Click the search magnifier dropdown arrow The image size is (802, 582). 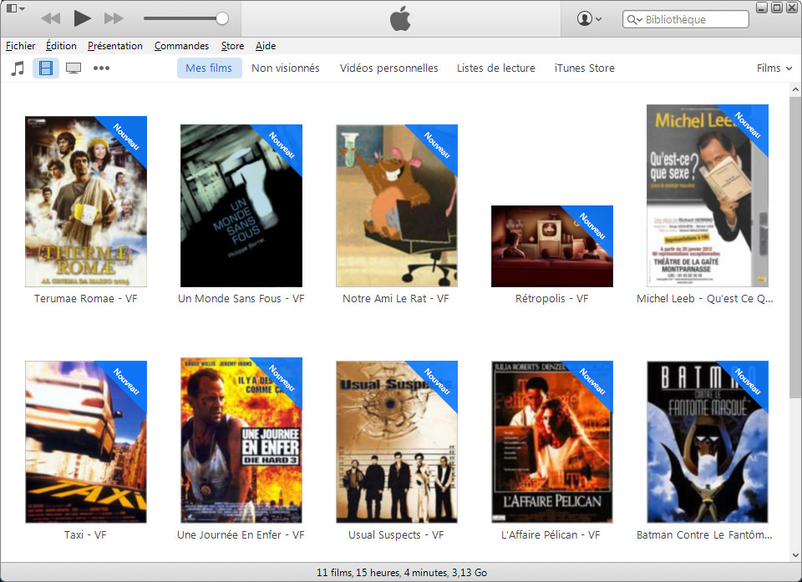click(x=635, y=19)
